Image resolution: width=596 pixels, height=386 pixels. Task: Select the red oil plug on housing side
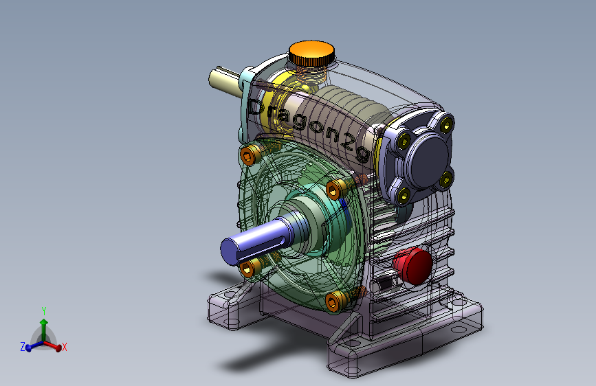(414, 266)
